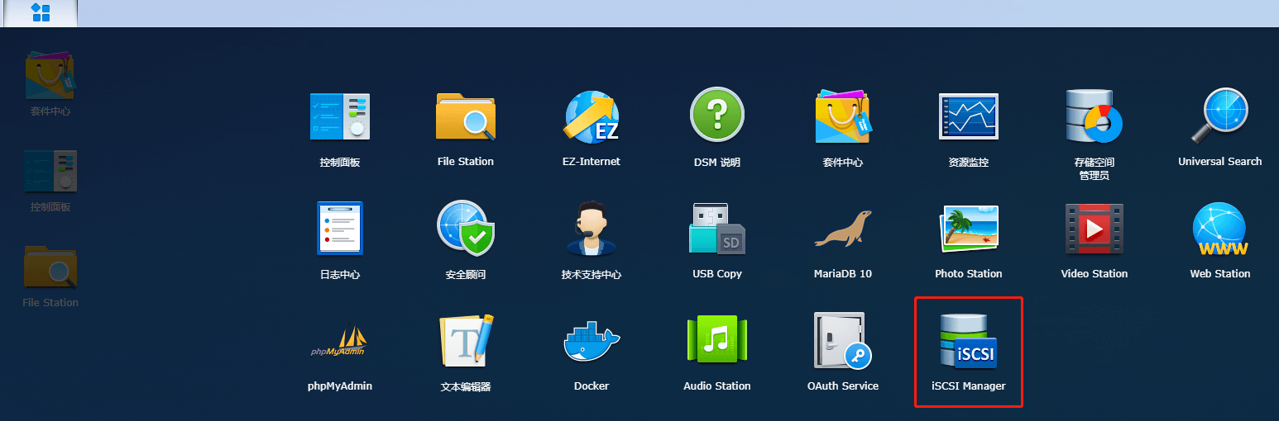
Task: Open Universal Search
Action: point(1219,116)
